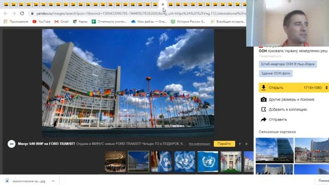This screenshot has height=185, width=329.
Task: Click the share arrow icon
Action: [x=264, y=119]
